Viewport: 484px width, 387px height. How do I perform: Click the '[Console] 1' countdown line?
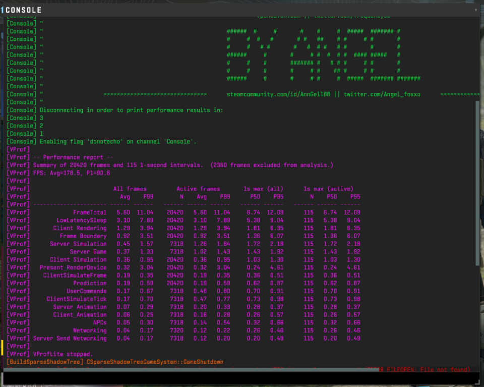click(25, 134)
